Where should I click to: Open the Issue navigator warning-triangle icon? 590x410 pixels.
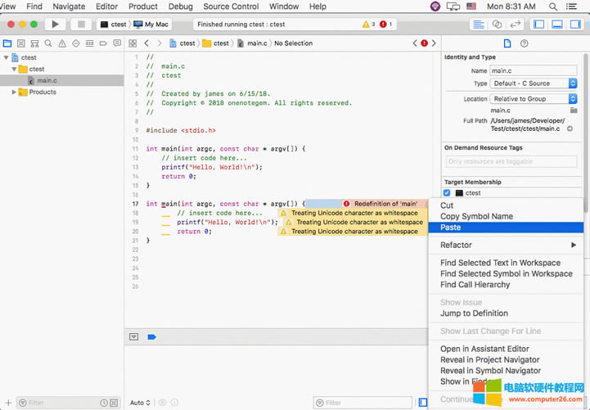coord(62,43)
